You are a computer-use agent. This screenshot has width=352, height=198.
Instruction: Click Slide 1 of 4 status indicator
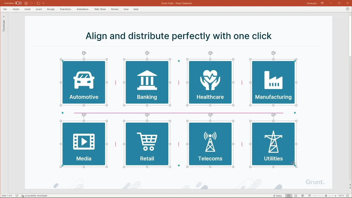[x=7, y=196]
